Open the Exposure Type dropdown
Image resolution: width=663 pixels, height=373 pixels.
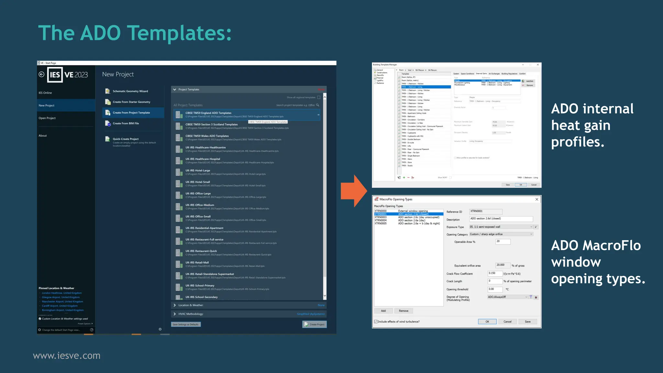pyautogui.click(x=500, y=227)
